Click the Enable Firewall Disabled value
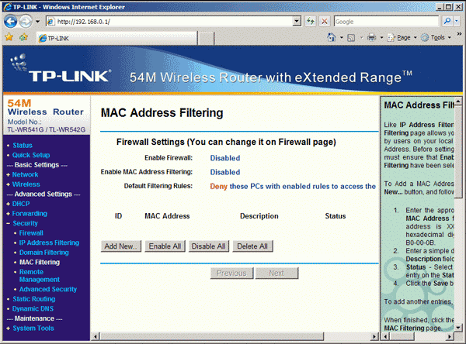This screenshot has height=344, width=466. [225, 158]
